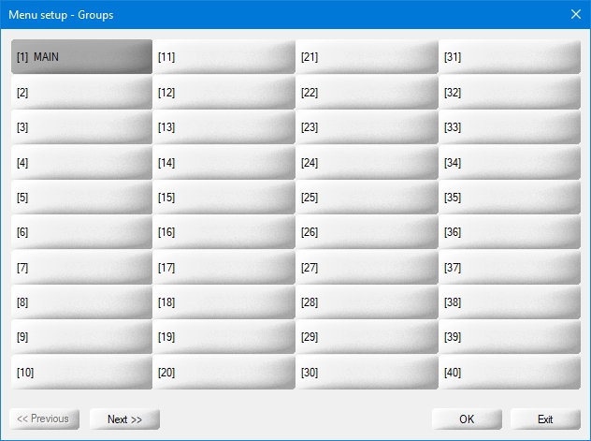Choose group slot [21]
Screen dimensions: 591x441
(367, 57)
